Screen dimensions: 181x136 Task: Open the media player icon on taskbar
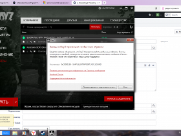pyautogui.click(x=24, y=133)
